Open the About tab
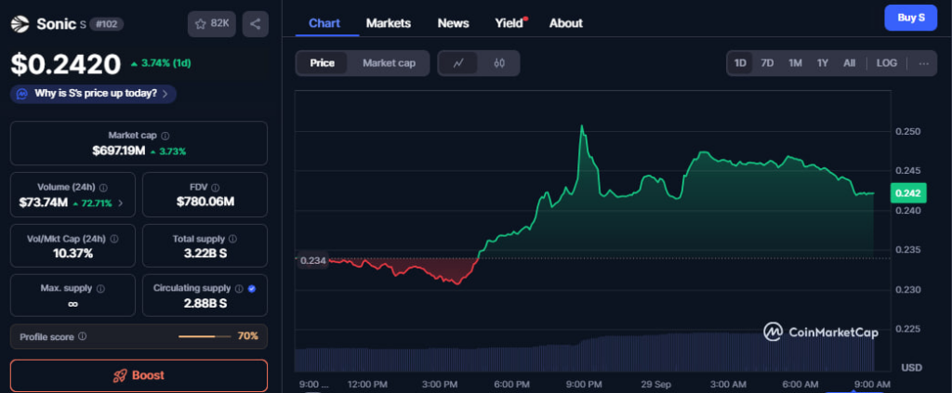This screenshot has height=393, width=952. (x=566, y=23)
